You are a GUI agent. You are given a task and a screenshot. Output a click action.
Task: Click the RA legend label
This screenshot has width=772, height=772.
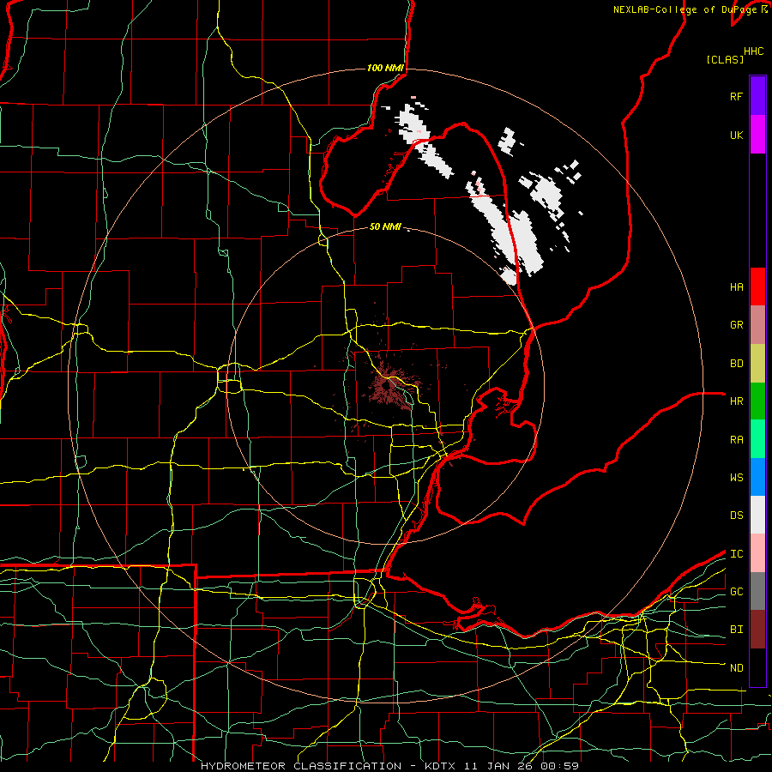(736, 440)
